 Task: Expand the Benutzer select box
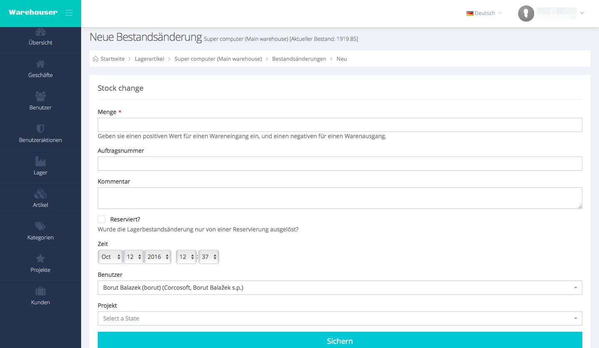click(x=339, y=288)
